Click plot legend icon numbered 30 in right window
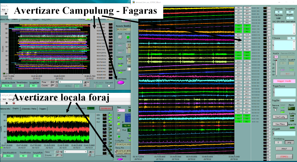 pyautogui.click(x=265, y=98)
